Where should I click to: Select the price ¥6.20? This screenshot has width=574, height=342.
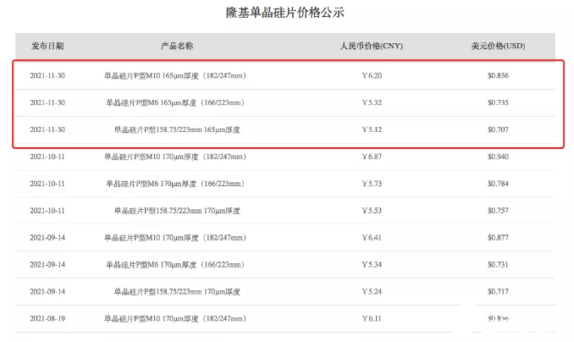coord(372,76)
